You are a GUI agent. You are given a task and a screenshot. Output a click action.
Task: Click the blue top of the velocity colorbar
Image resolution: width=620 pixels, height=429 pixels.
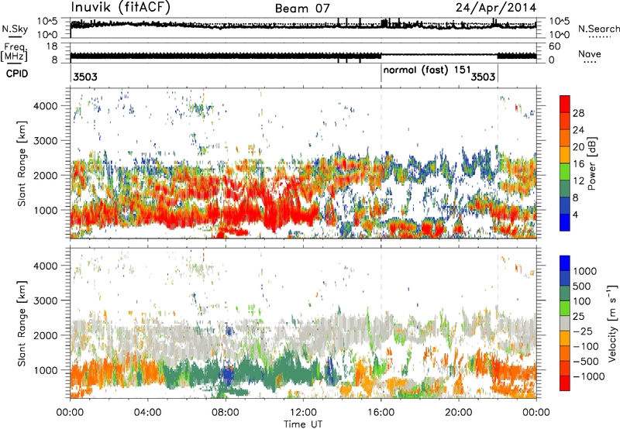[565, 263]
